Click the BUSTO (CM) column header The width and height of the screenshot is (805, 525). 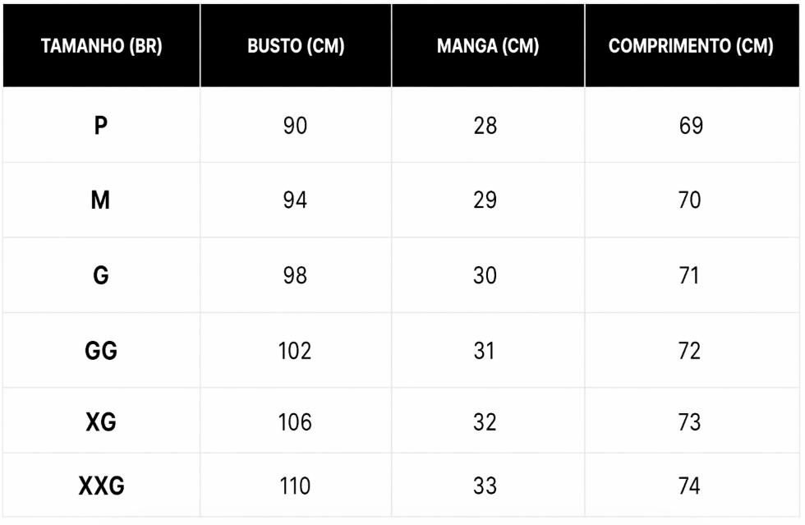pyautogui.click(x=295, y=47)
